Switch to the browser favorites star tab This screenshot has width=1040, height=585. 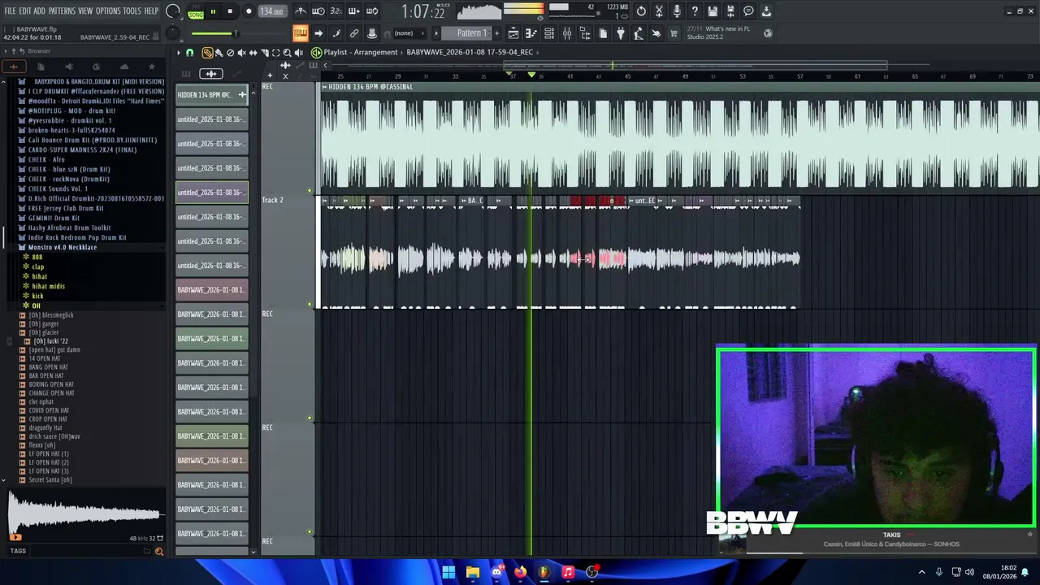(152, 67)
